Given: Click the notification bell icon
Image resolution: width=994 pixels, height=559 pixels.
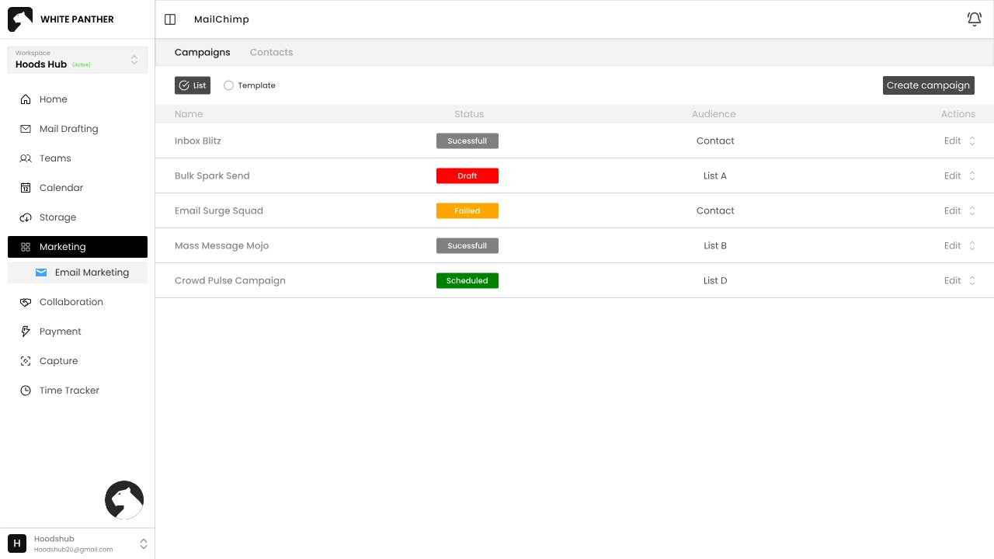Looking at the screenshot, I should click(974, 19).
